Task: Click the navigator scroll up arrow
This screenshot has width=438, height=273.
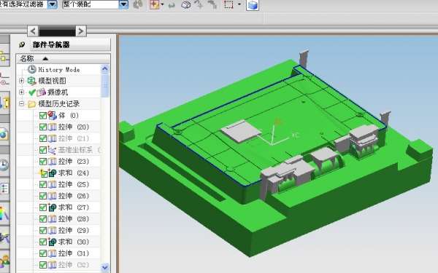Action: coord(105,69)
